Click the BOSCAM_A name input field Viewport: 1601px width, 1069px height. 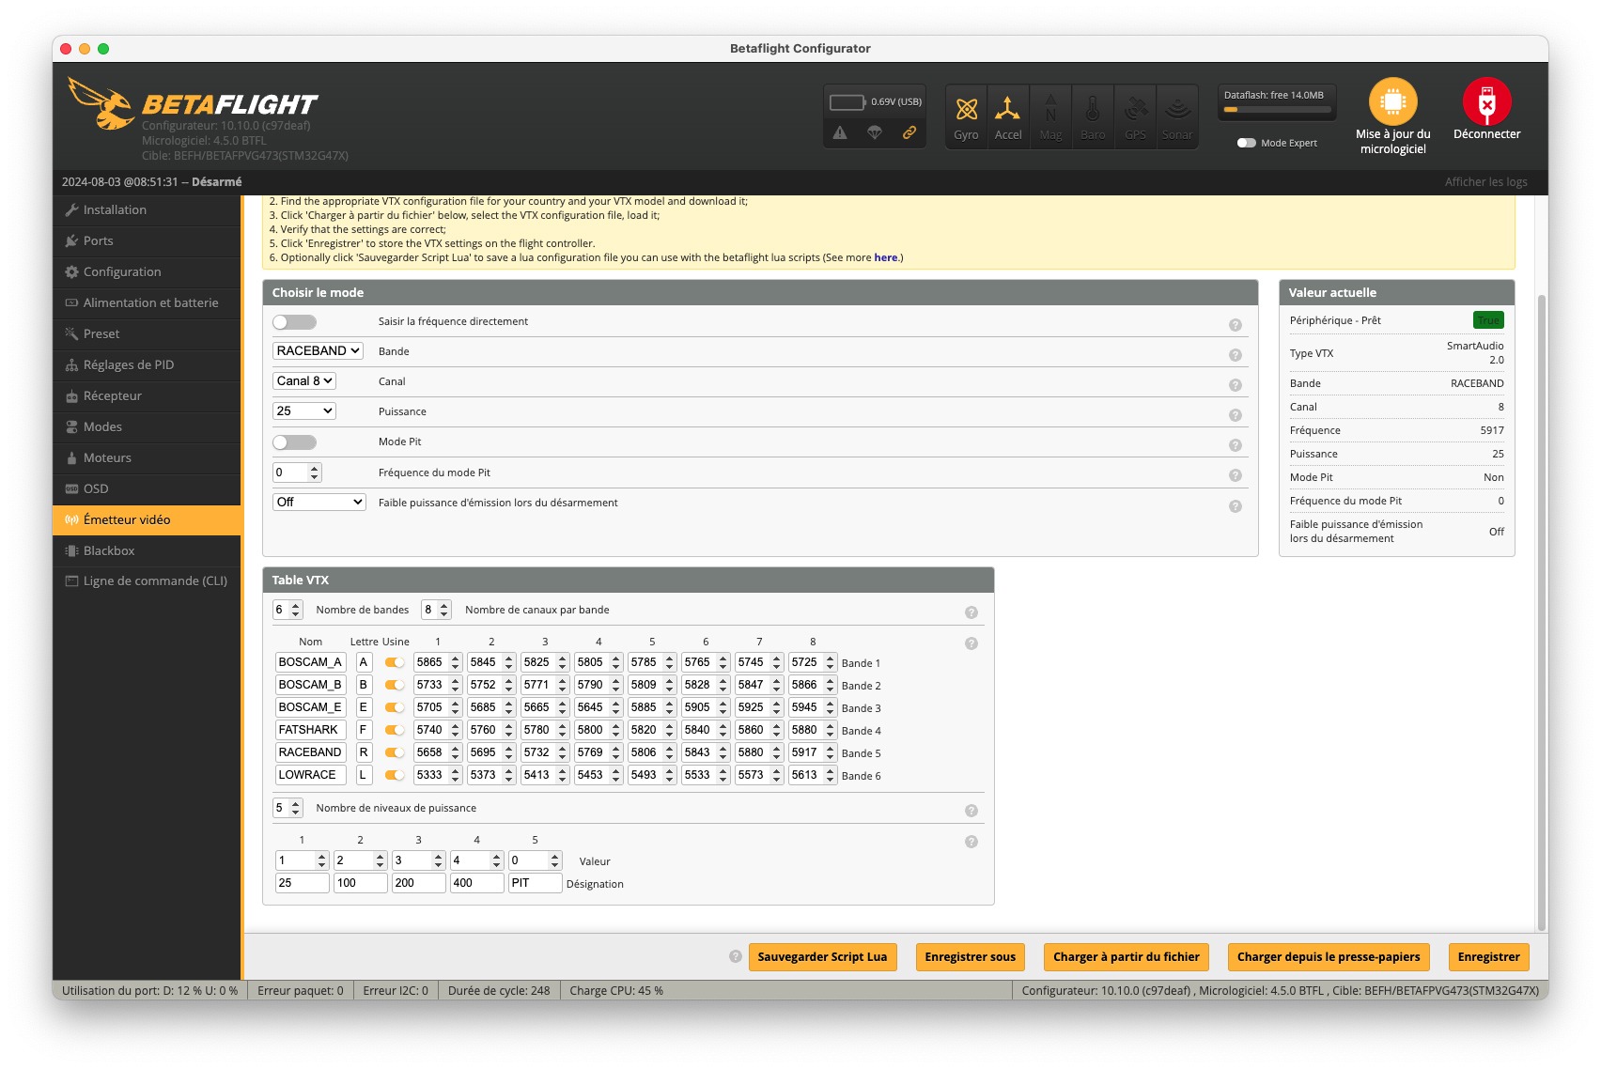(310, 662)
